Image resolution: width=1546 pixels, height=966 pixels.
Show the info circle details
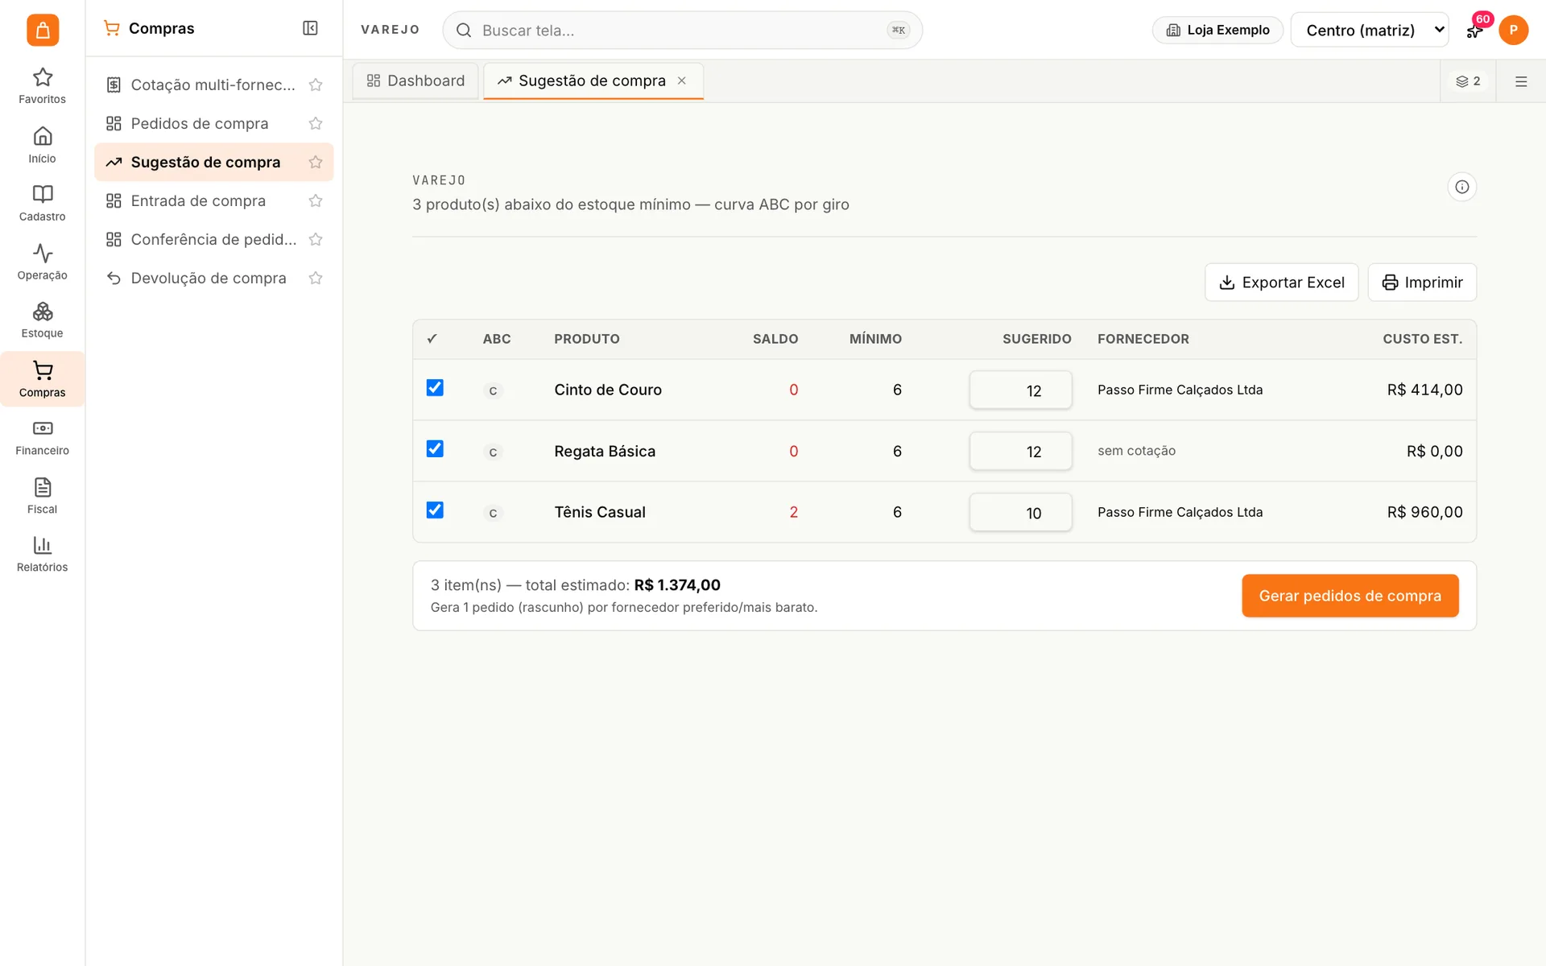click(1462, 187)
